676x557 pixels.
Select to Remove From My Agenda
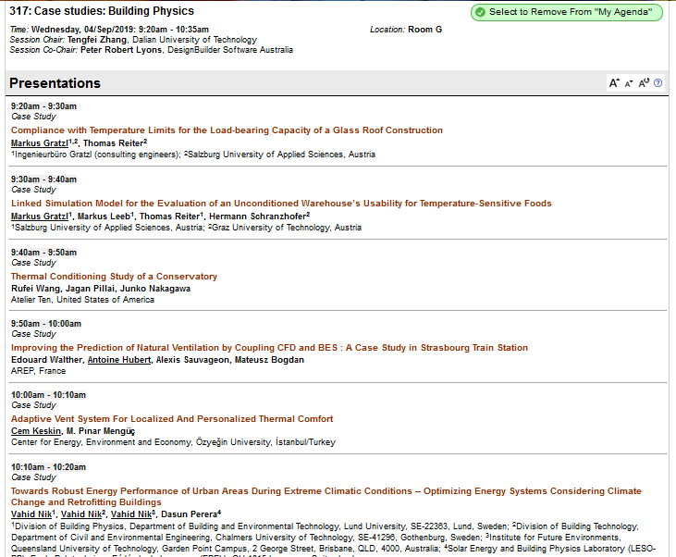(x=567, y=12)
